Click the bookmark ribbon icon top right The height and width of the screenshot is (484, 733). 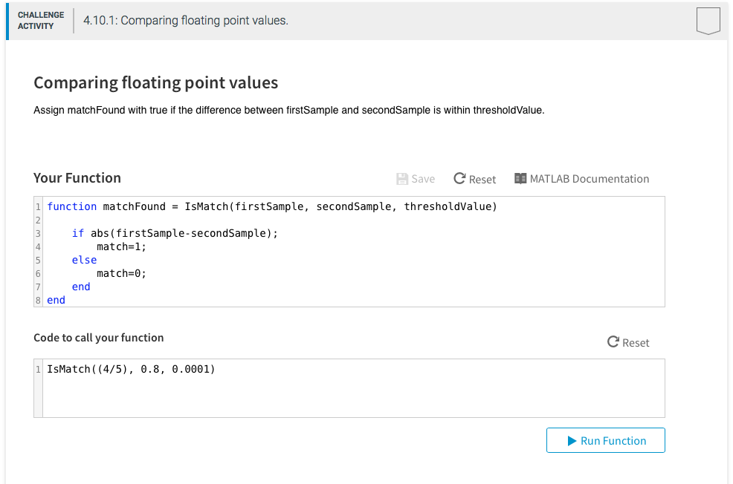(x=708, y=21)
